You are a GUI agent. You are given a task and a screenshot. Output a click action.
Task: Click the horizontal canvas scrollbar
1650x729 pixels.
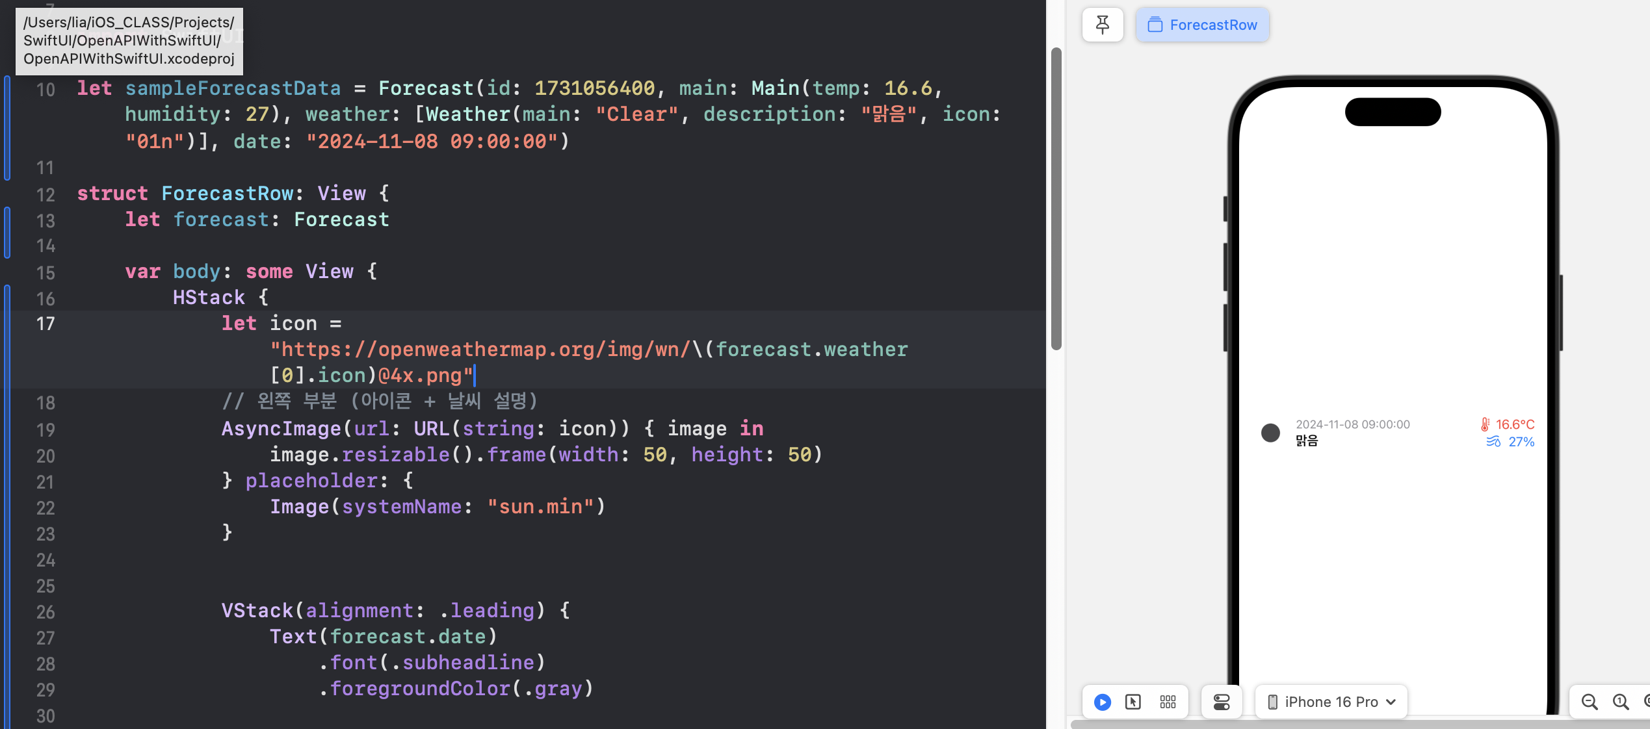point(1359,724)
